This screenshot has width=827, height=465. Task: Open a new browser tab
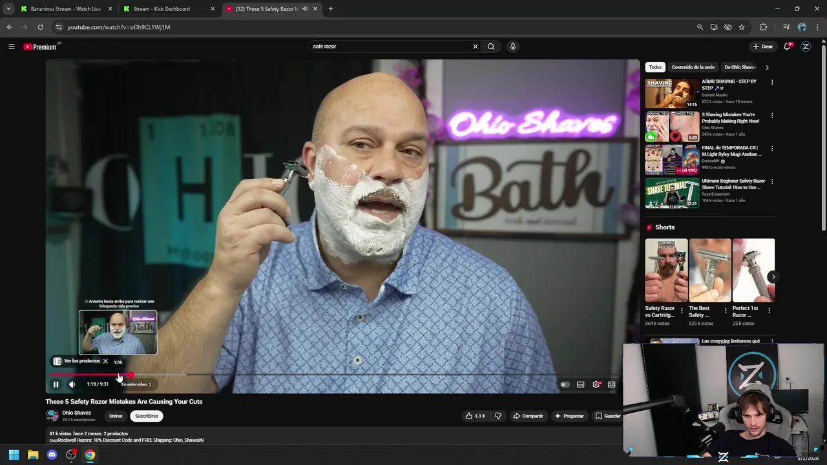point(331,9)
